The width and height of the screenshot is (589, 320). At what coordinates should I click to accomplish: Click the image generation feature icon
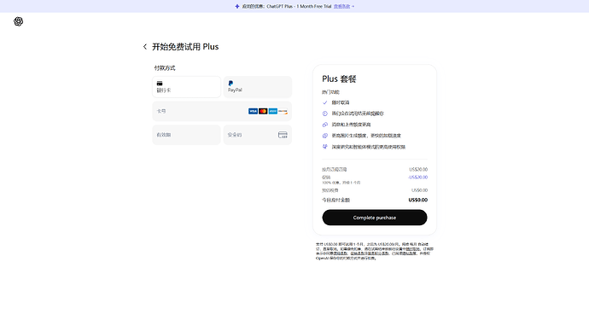325,136
